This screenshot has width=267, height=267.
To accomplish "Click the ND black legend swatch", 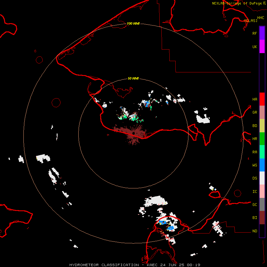I will [x=262, y=231].
